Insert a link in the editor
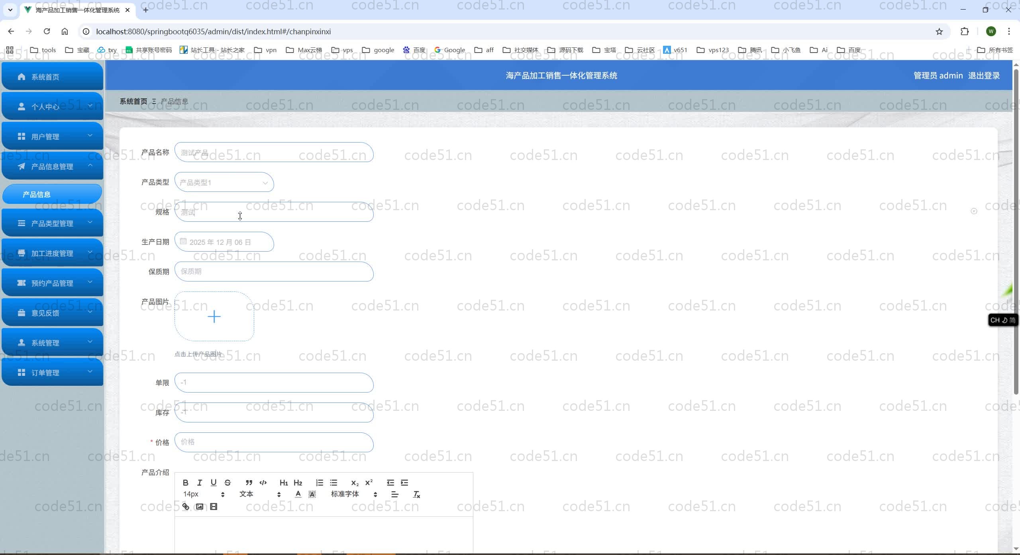Image resolution: width=1020 pixels, height=555 pixels. [186, 506]
